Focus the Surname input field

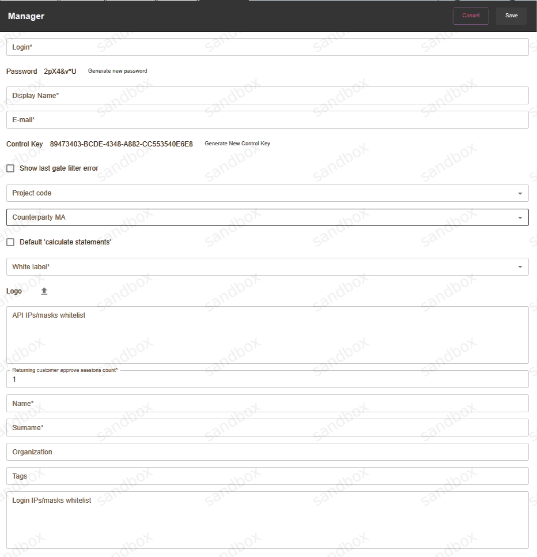267,428
